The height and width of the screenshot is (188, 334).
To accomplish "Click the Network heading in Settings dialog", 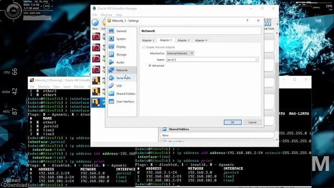I will click(x=148, y=31).
